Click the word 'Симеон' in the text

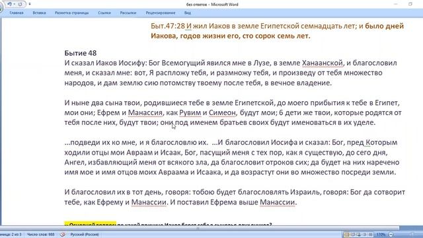(x=222, y=112)
